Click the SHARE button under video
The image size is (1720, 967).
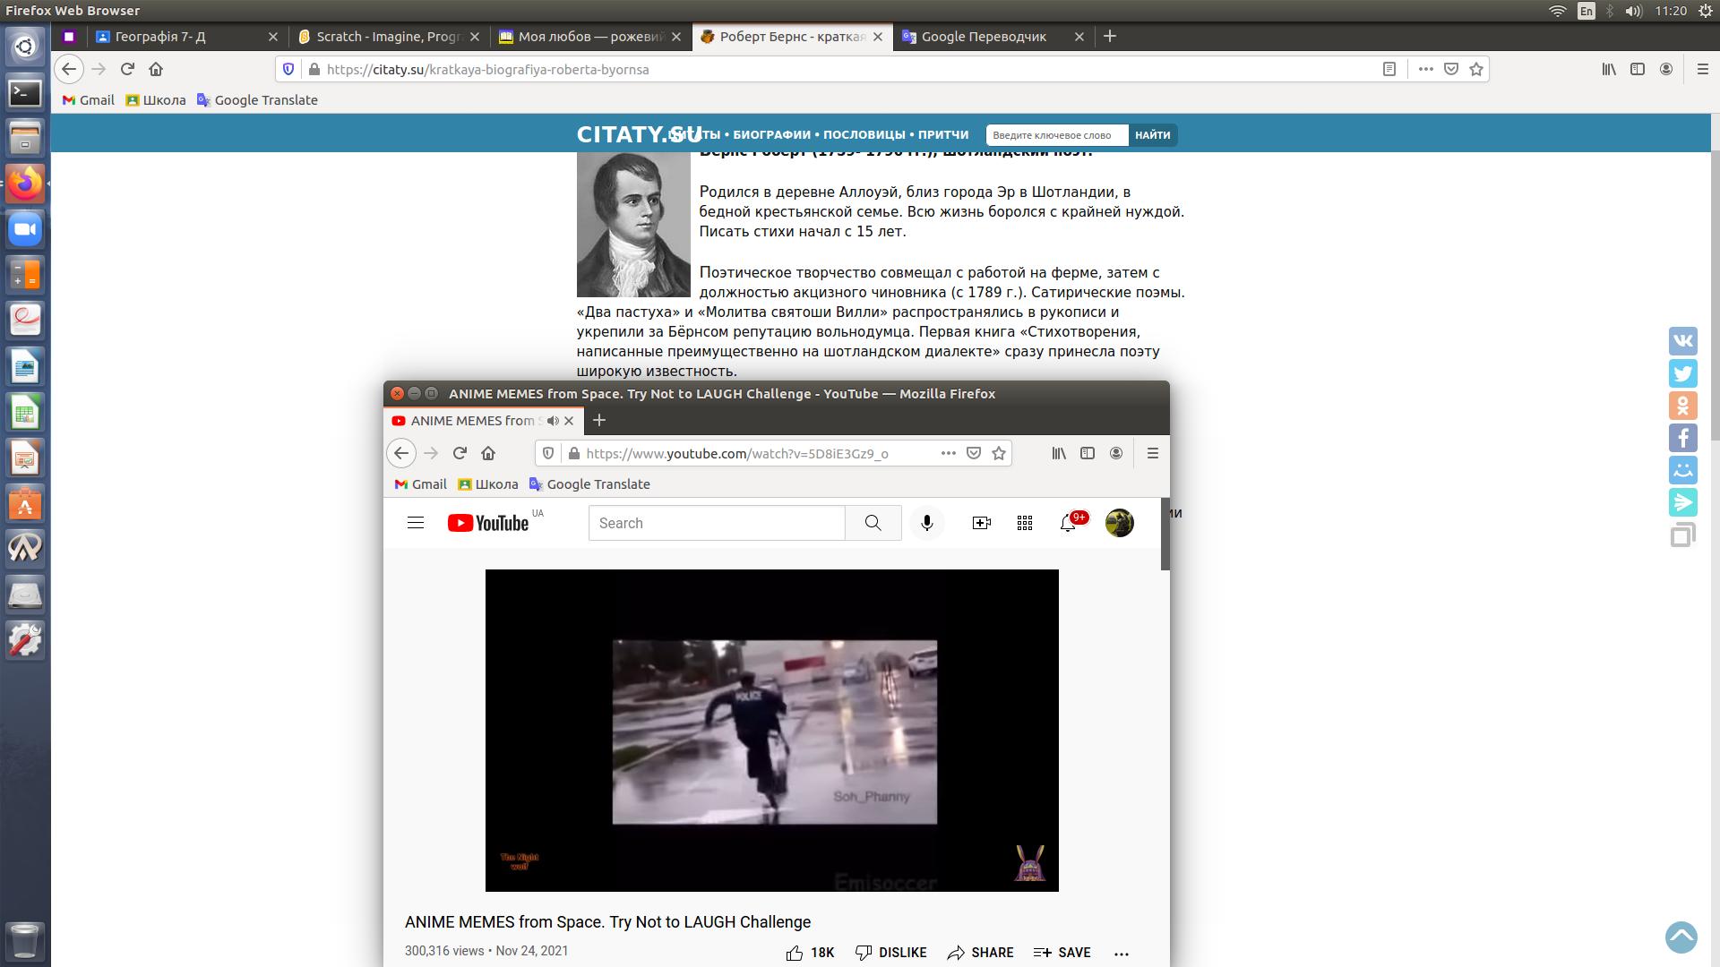(x=980, y=953)
